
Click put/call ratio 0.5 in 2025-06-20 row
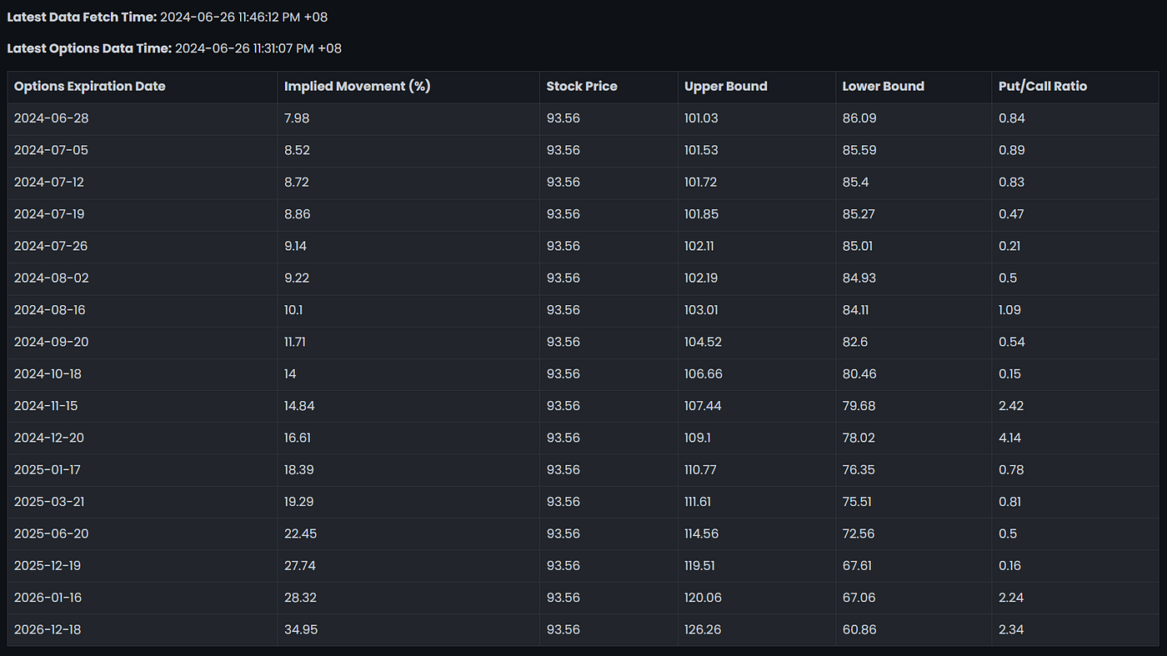(x=1007, y=533)
